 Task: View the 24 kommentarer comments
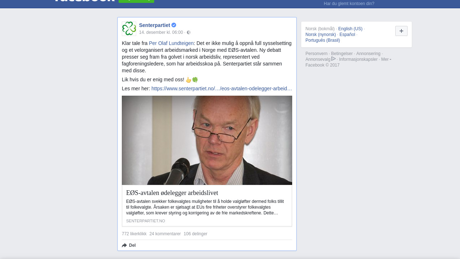pyautogui.click(x=165, y=234)
